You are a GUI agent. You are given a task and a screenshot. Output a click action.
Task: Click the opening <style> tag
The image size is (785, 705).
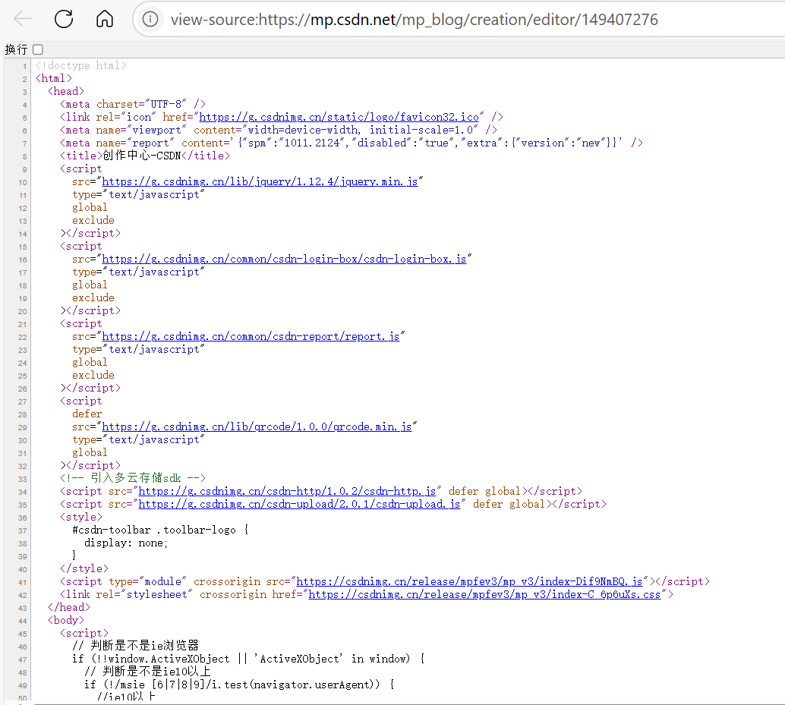(81, 518)
